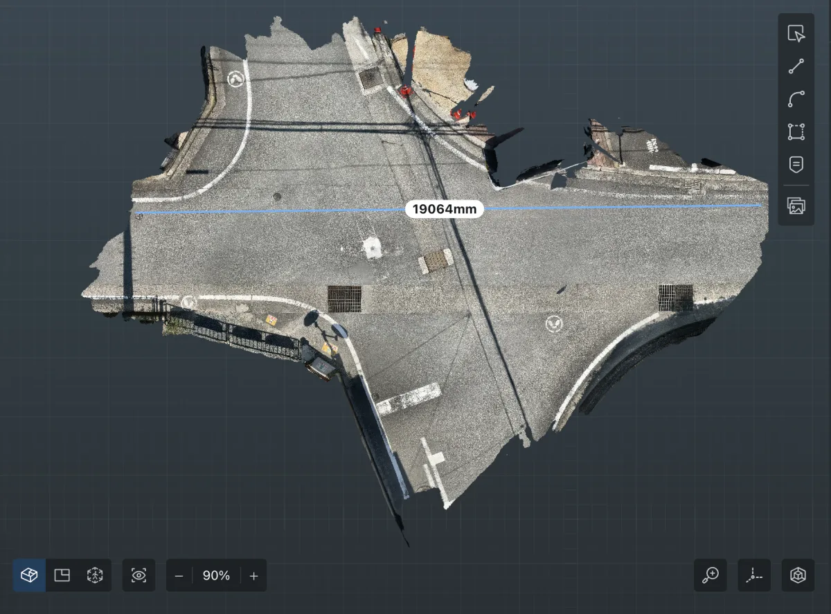This screenshot has width=831, height=614.
Task: Click the left endpoint of blue measurement line
Action: [135, 213]
